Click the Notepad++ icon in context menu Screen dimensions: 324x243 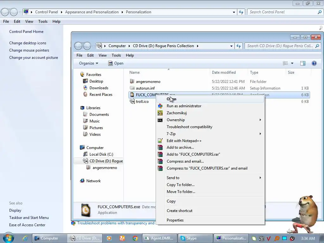coord(160,141)
